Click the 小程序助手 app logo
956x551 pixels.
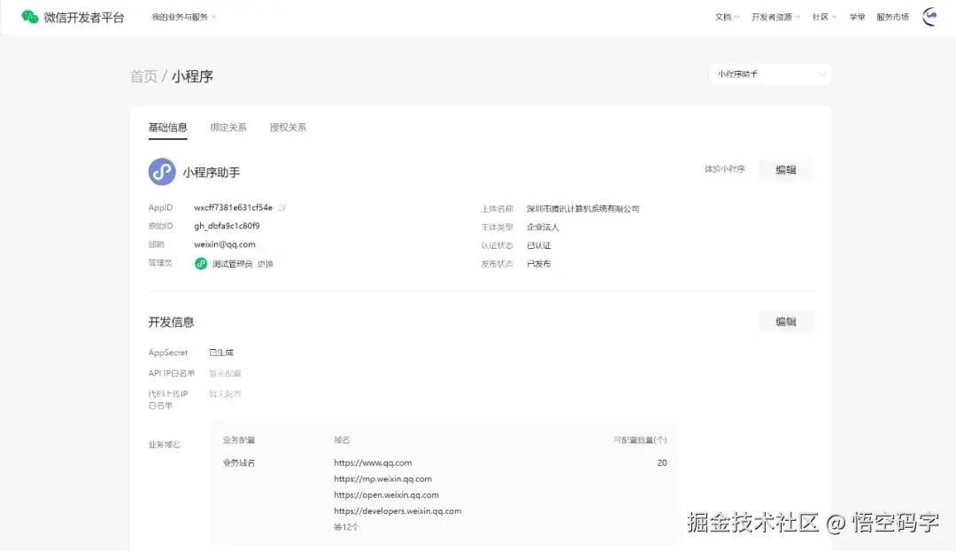[x=162, y=172]
